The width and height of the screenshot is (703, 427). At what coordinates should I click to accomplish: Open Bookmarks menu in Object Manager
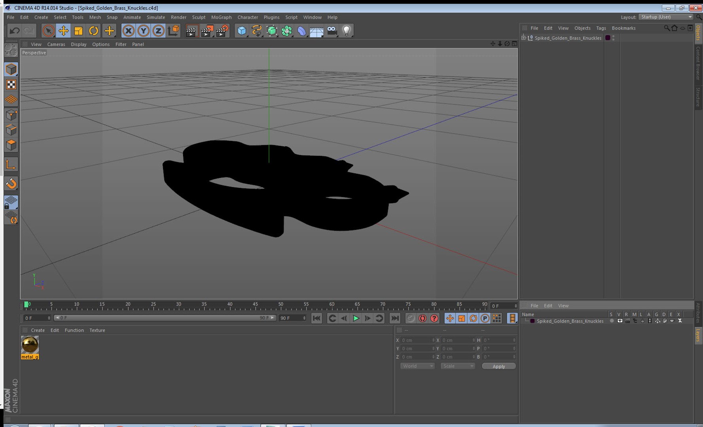(623, 28)
